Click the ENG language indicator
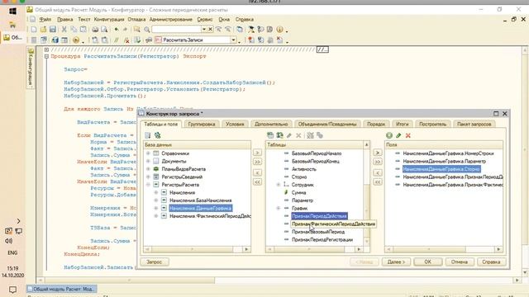529x297 pixels. (12, 253)
